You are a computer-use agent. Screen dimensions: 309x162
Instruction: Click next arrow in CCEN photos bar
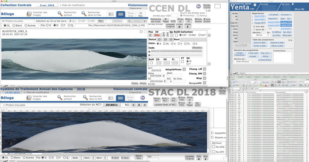tap(145, 21)
